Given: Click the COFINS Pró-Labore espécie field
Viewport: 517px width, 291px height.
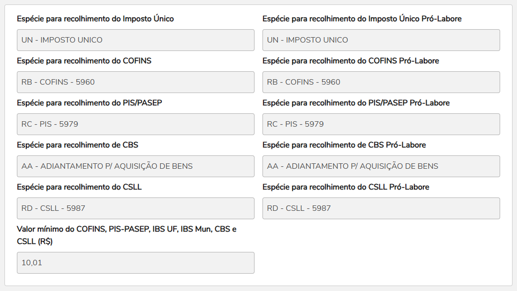Looking at the screenshot, I should point(381,82).
